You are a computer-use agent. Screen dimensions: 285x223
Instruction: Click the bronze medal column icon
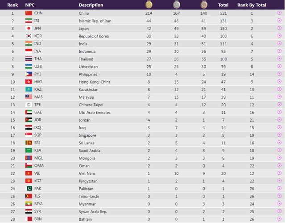(x=203, y=5)
